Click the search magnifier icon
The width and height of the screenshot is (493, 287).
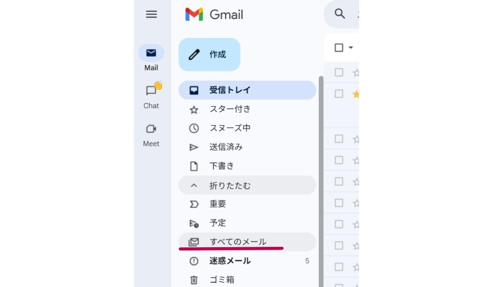point(339,14)
